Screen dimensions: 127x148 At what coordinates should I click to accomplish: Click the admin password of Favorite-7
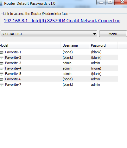coord(95,84)
